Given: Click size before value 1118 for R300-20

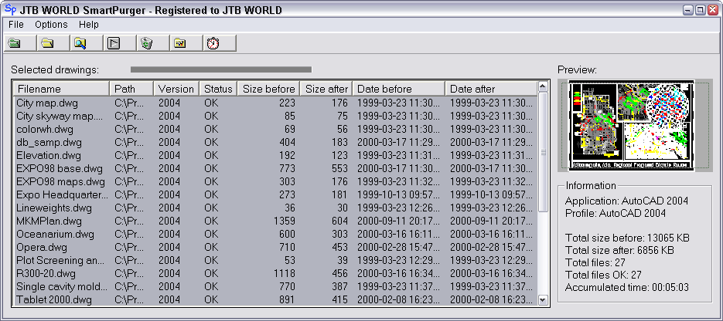Looking at the screenshot, I should [x=284, y=274].
